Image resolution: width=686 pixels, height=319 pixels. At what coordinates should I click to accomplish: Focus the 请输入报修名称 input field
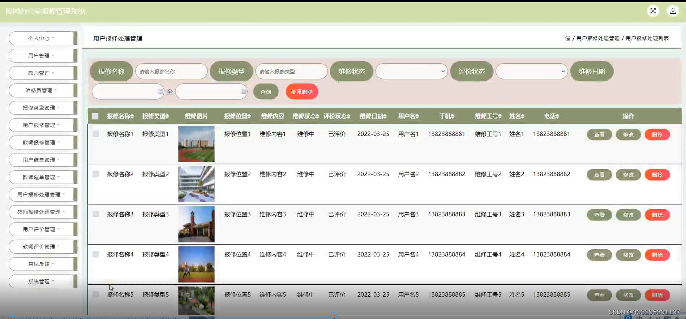click(x=171, y=71)
